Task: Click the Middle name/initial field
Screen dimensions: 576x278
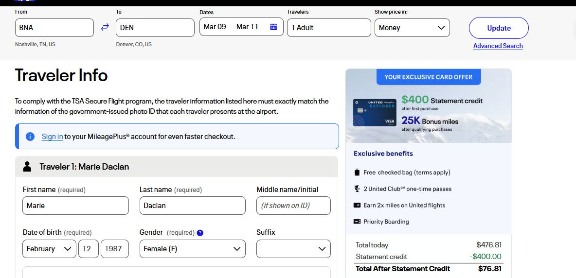Action: (x=293, y=206)
